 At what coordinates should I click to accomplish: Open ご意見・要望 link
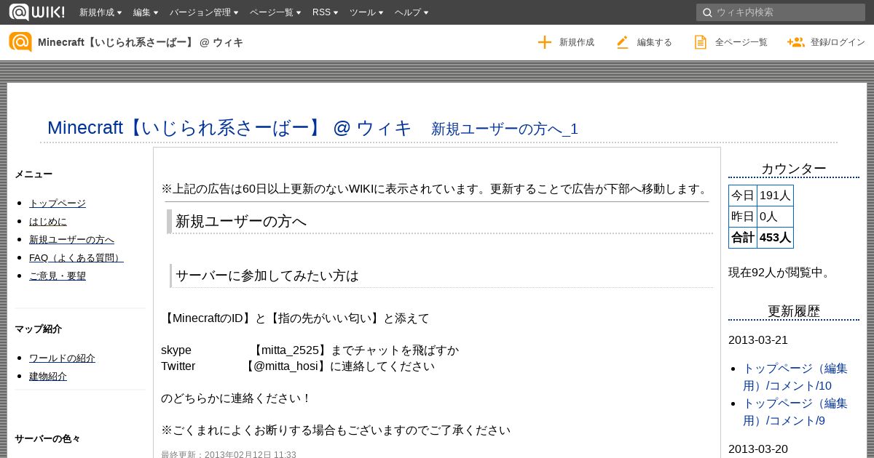(x=58, y=276)
